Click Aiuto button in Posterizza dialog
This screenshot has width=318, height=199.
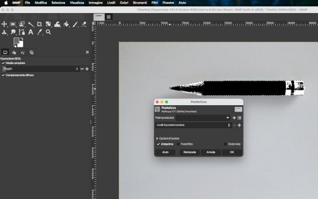point(165,152)
